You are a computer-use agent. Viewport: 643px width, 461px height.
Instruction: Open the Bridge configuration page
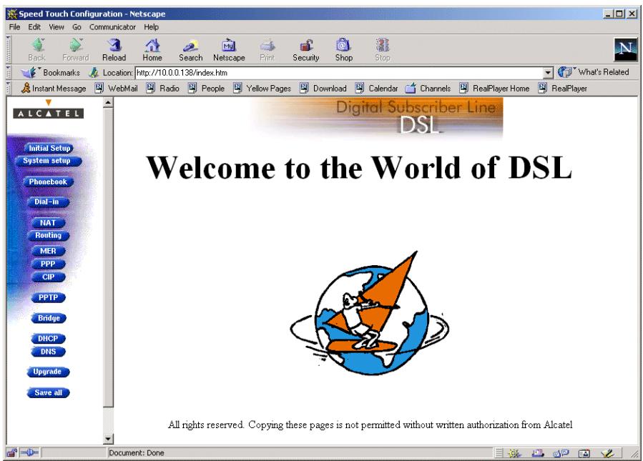(x=49, y=318)
